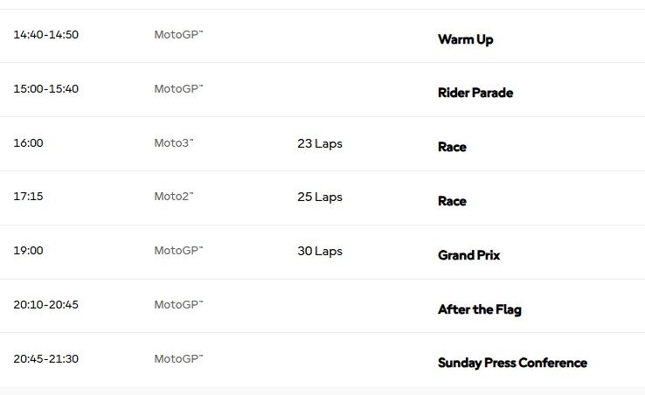Click the Moto2 Race session title
This screenshot has width=645, height=395.
[x=452, y=201]
